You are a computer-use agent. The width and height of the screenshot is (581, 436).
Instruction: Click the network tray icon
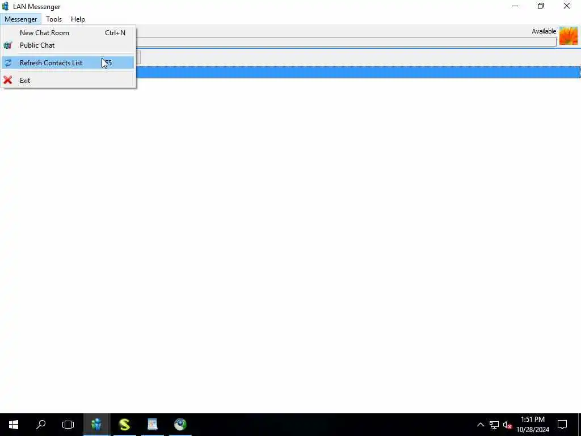click(x=494, y=425)
